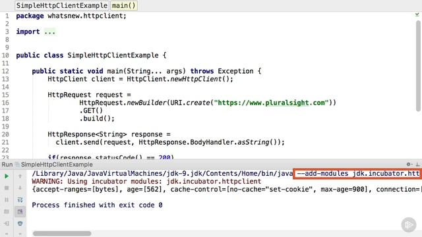This screenshot has width=422, height=237.
Task: Click '--add-modules jdk.incubator.htt' console text
Action: pyautogui.click(x=358, y=174)
